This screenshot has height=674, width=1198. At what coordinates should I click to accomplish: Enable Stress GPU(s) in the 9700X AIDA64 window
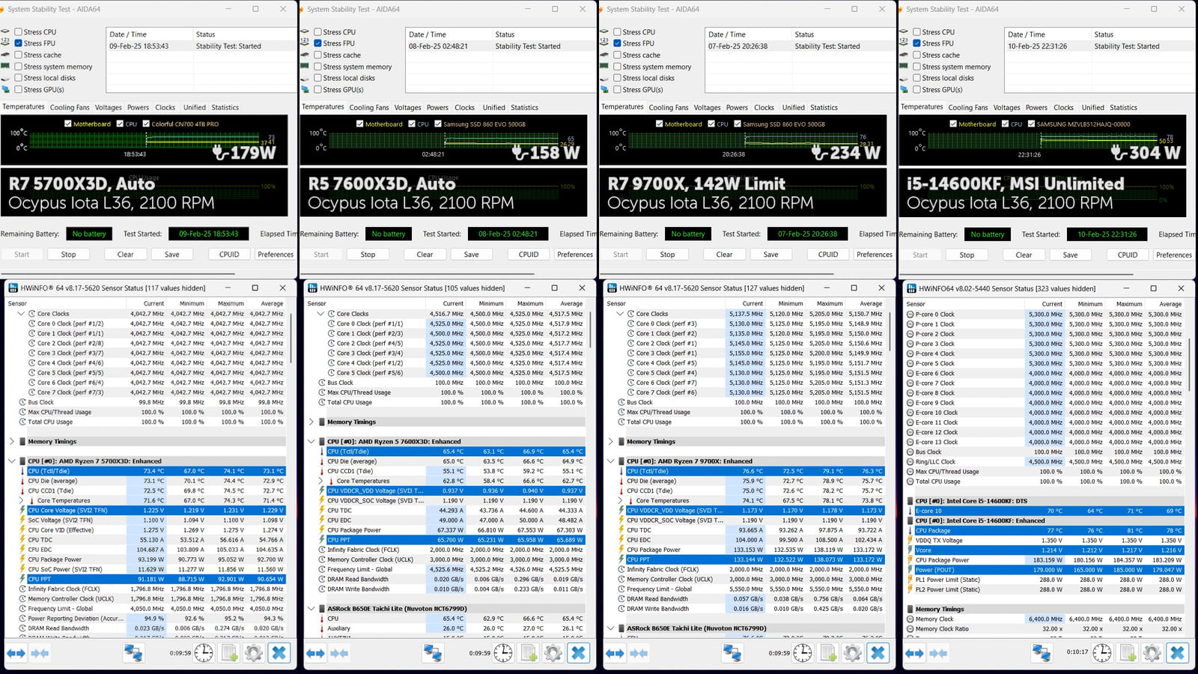pyautogui.click(x=617, y=90)
